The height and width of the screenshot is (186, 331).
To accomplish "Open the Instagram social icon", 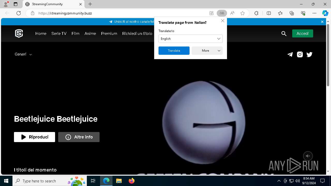I will point(300,54).
